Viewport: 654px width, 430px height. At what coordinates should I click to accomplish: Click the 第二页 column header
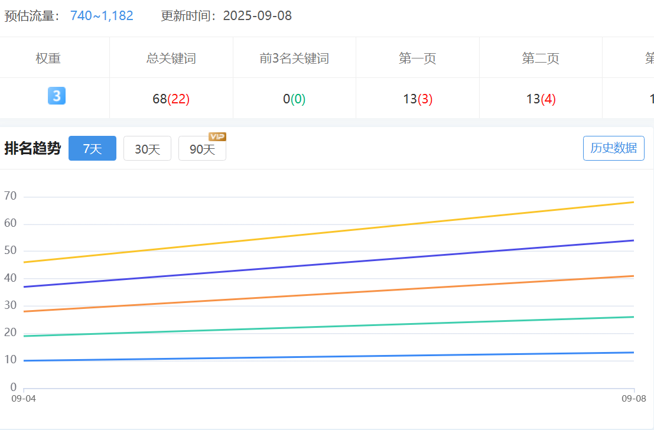(x=541, y=58)
